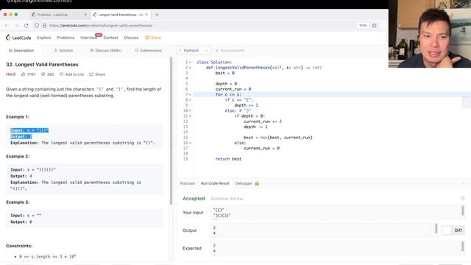
Task: Open the shield tracking protection icon
Action: click(37, 26)
